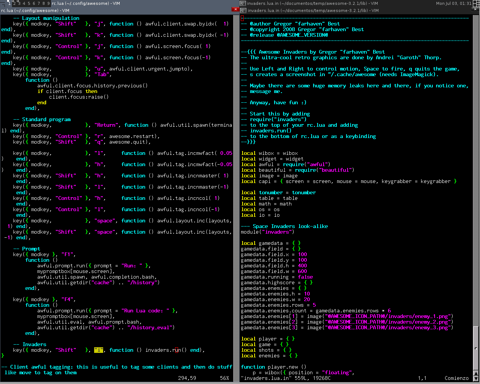Focus the rc.lua VIM entry in the taskbar
Screen dimensions: 480x384
coord(145,3)
